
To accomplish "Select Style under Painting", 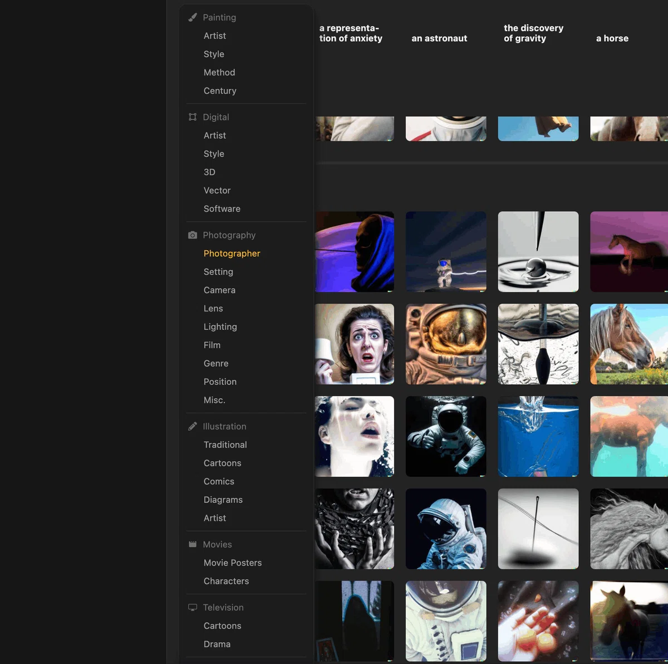I will coord(214,54).
